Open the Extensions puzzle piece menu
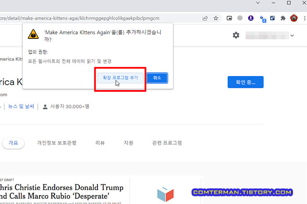The width and height of the screenshot is (307, 204). coord(283,18)
